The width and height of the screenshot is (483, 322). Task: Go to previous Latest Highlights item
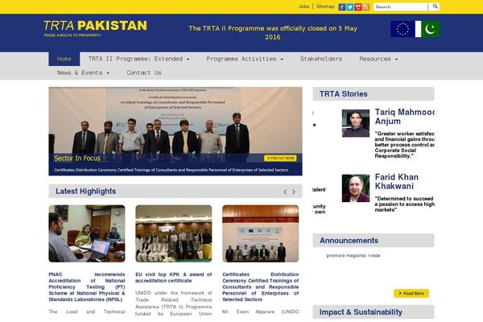(285, 192)
